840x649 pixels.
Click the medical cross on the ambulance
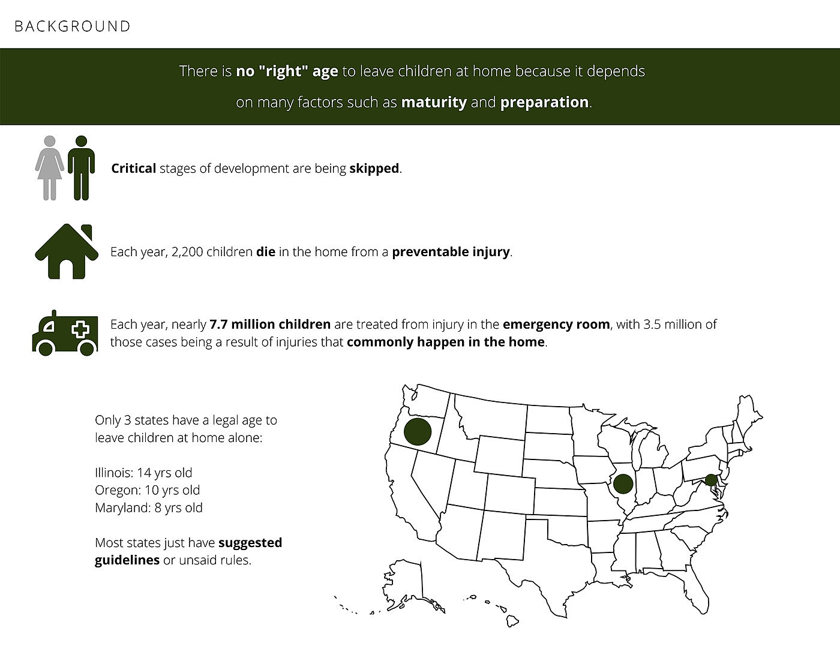coord(80,329)
